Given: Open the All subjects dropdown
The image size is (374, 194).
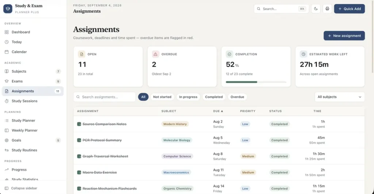Looking at the screenshot, I should [339, 97].
